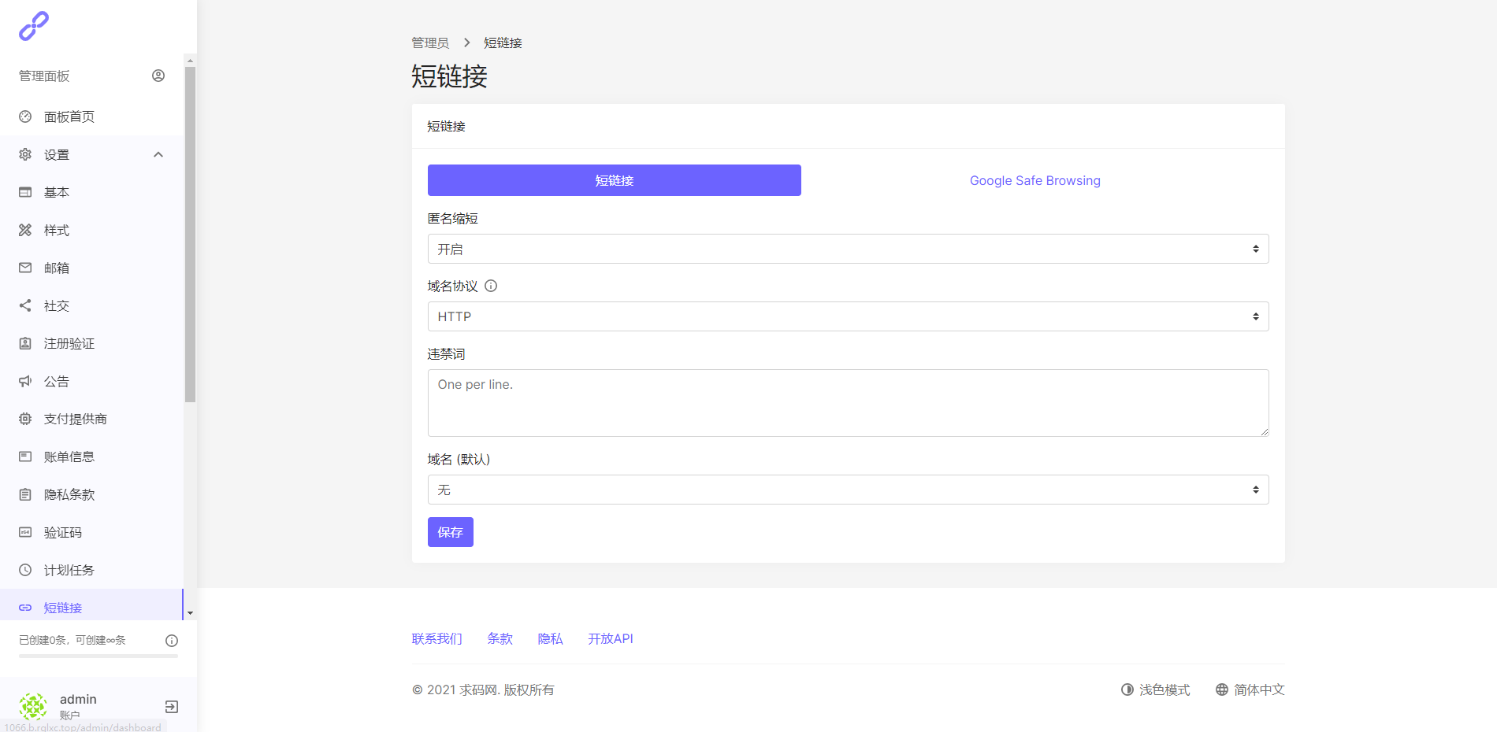Open the 简体中文 language selector

pos(1250,689)
